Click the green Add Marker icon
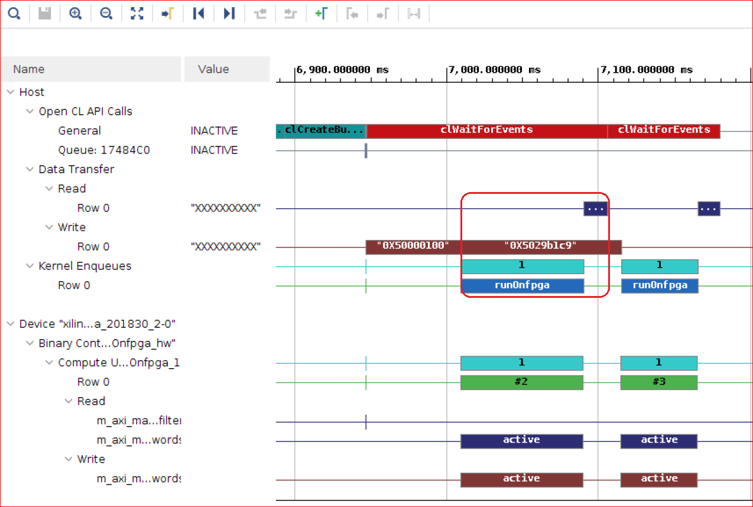This screenshot has width=753, height=507. 321,14
